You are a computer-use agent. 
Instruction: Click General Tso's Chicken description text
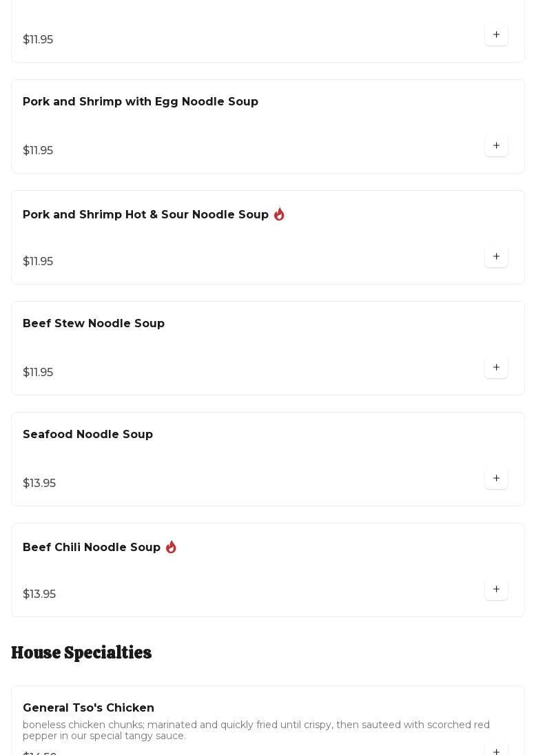[256, 730]
